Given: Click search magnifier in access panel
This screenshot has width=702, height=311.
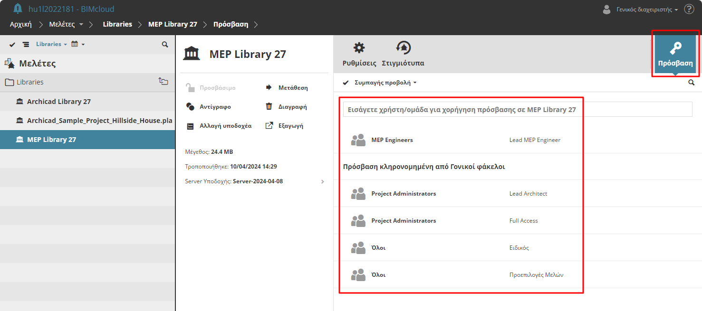Looking at the screenshot, I should (692, 83).
